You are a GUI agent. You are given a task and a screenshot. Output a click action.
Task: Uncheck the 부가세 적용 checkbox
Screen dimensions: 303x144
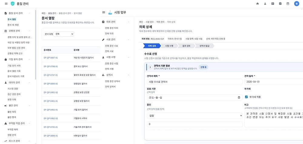click(x=246, y=97)
